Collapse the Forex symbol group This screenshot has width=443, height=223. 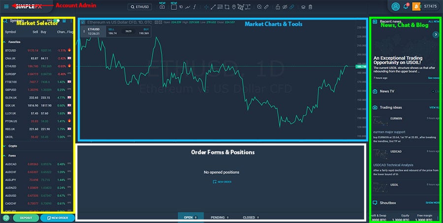click(5, 155)
